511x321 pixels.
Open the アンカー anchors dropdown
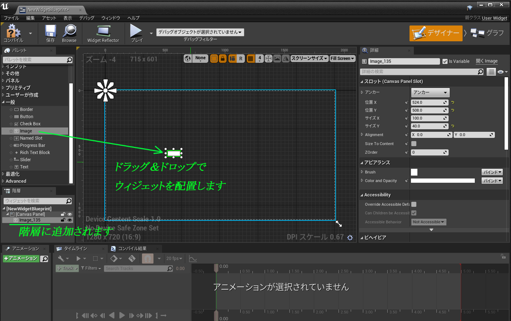coord(430,93)
